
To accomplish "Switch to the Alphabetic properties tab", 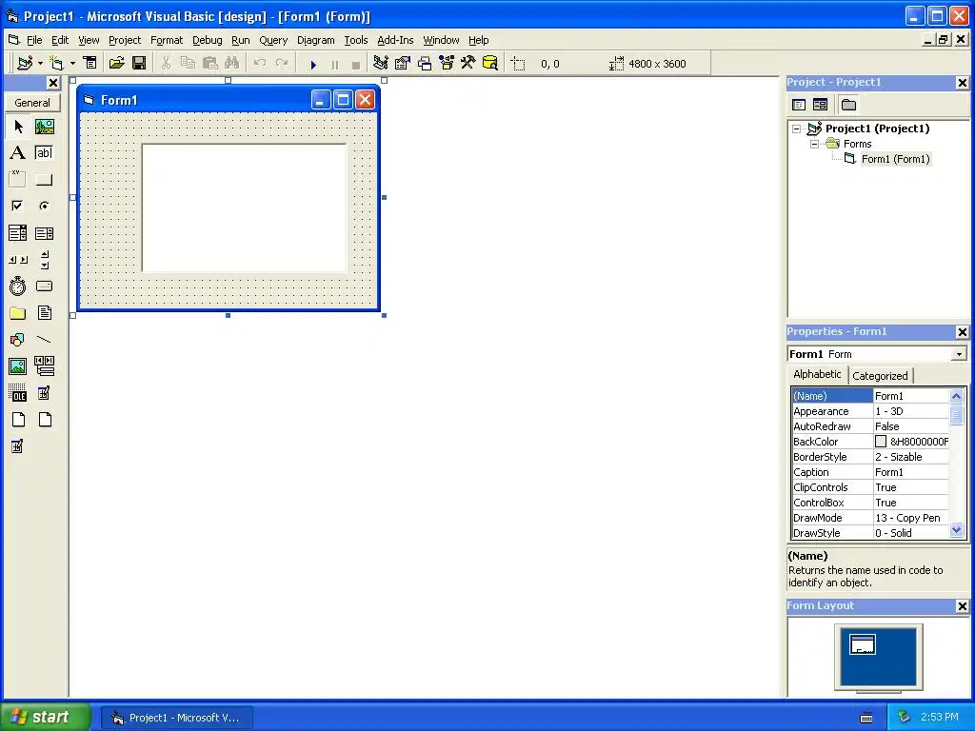I will click(817, 374).
